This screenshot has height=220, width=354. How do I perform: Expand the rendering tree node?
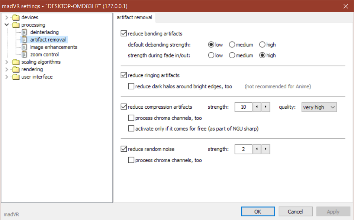tap(7, 69)
